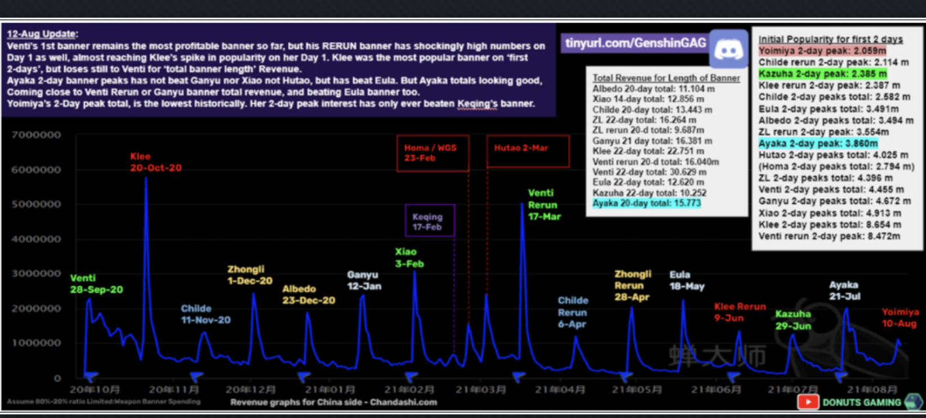The width and height of the screenshot is (926, 418).
Task: Select the "Kazuha 29-Jun" chart label
Action: pos(793,320)
